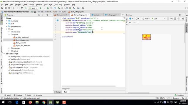Click the image thumbnail in Preview
188x105 pixels.
(x=146, y=37)
